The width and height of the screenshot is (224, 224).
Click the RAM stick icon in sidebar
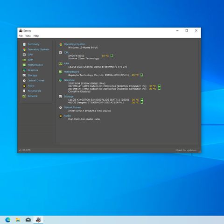click(x=24, y=60)
